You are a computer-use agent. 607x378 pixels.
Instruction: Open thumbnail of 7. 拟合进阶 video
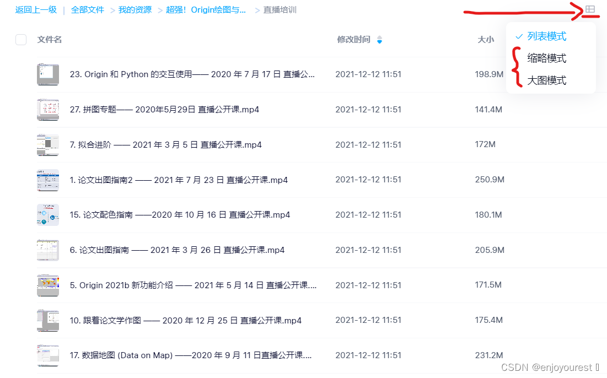[48, 145]
